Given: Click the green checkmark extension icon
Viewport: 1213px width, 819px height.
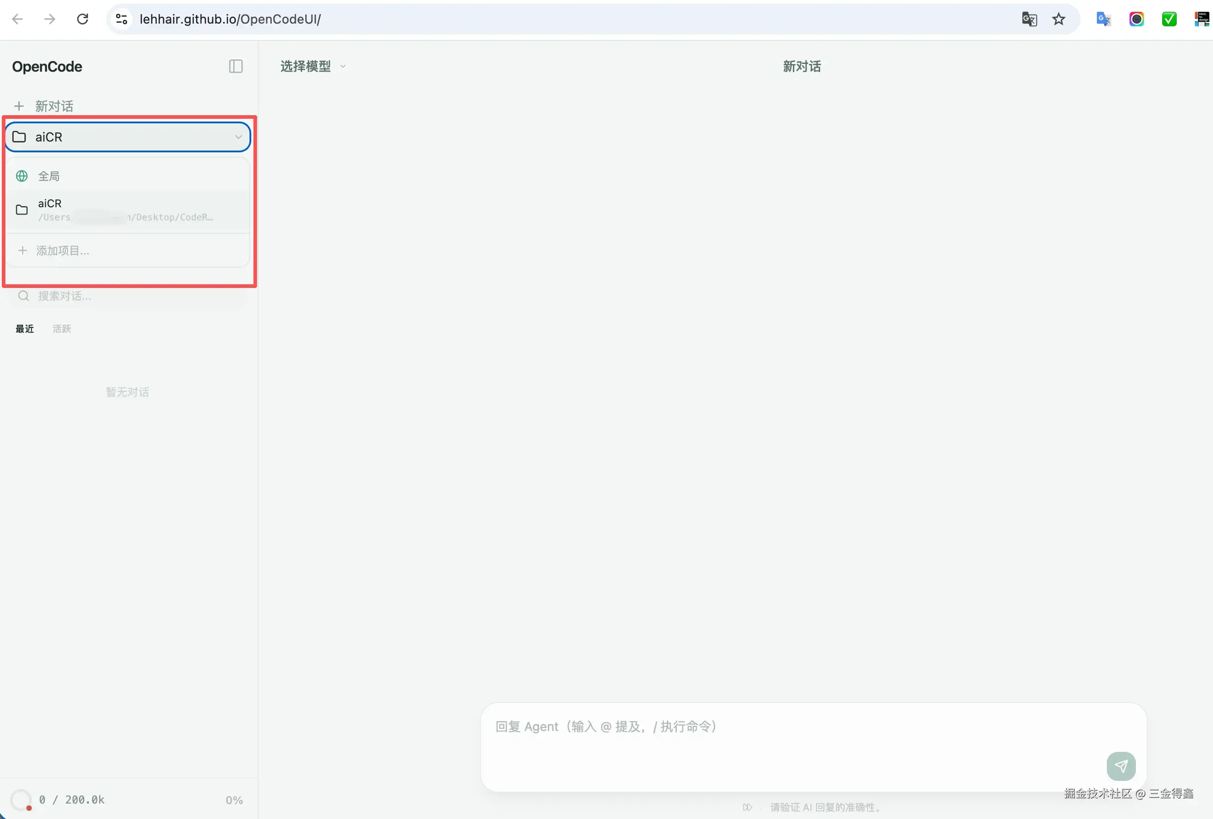Looking at the screenshot, I should [x=1169, y=19].
